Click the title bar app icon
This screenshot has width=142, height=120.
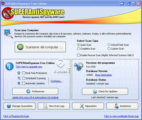pyautogui.click(x=3, y=3)
